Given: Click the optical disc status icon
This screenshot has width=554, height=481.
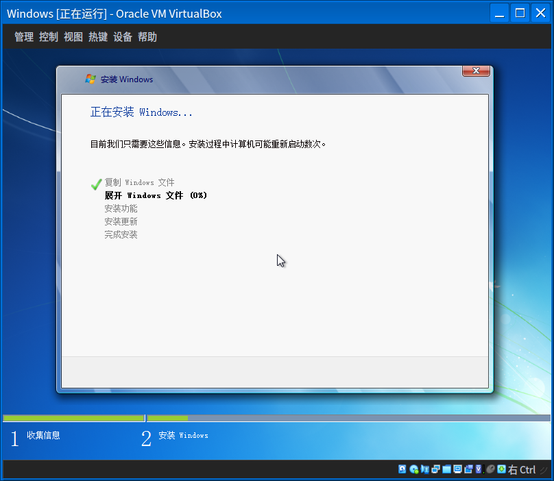Looking at the screenshot, I should pyautogui.click(x=414, y=469).
